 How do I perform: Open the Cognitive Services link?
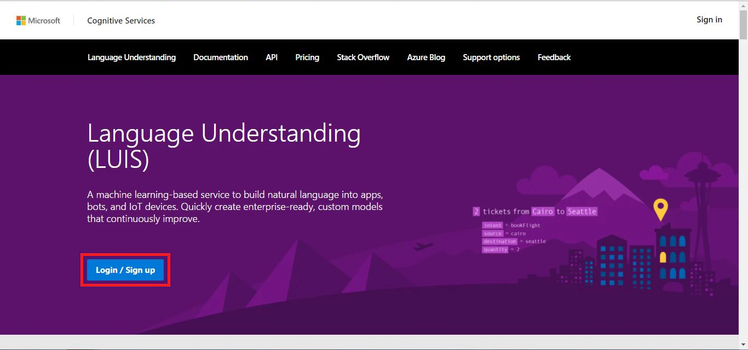tap(121, 21)
